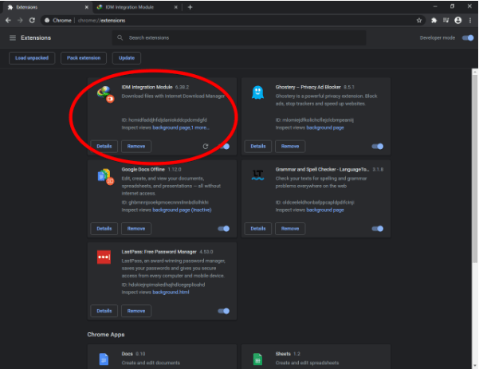Open Details for Grammar and Spell Checker
Screen dimensions: 479x369
click(x=258, y=229)
